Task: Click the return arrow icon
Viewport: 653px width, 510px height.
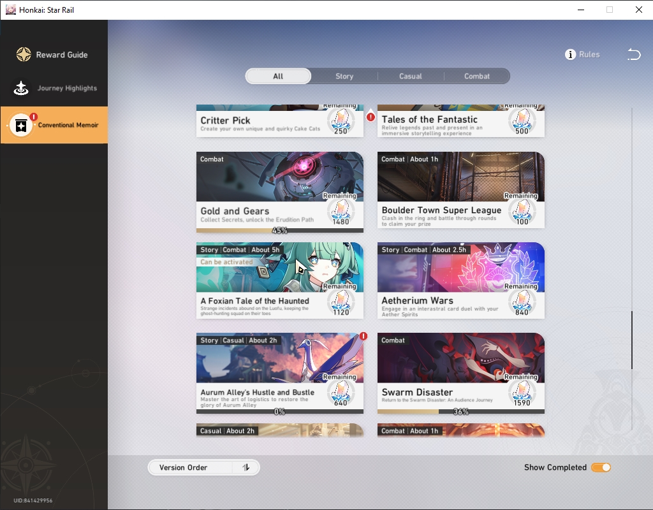Action: pyautogui.click(x=634, y=55)
